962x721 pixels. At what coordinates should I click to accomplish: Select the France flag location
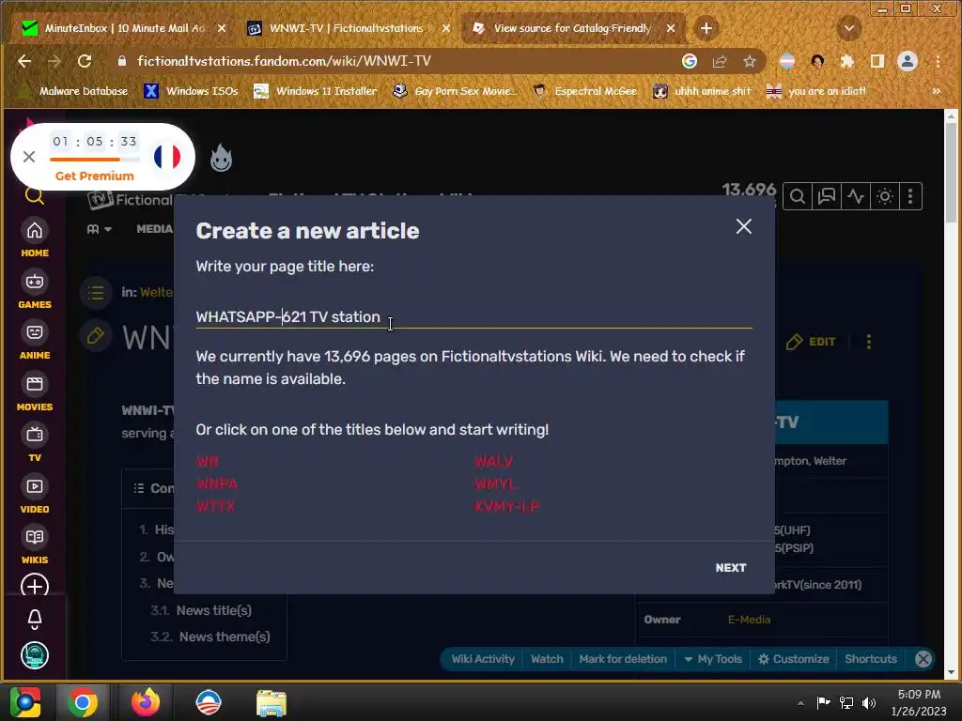point(167,157)
